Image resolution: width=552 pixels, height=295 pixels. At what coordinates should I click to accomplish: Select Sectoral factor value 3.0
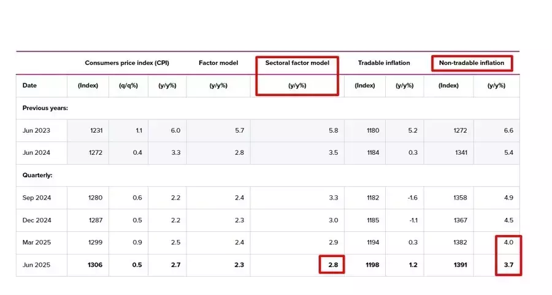point(334,220)
